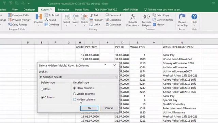Switch to the Power Pivot tab
The image size is (218, 123).
(82, 10)
